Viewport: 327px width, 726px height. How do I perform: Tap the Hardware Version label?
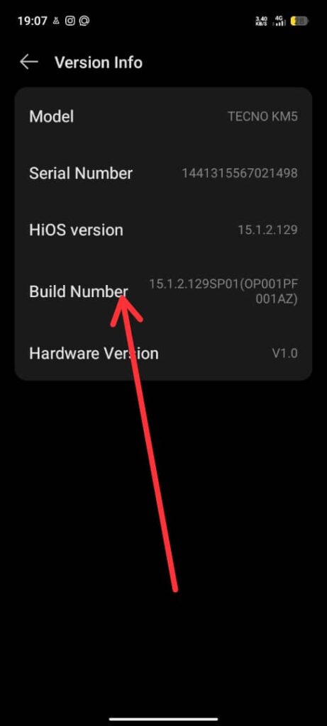(94, 353)
